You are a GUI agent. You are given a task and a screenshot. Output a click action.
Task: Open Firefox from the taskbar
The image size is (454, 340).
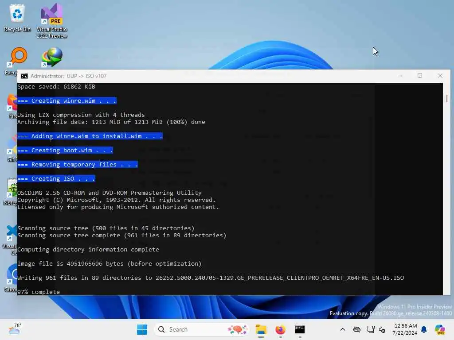click(280, 329)
